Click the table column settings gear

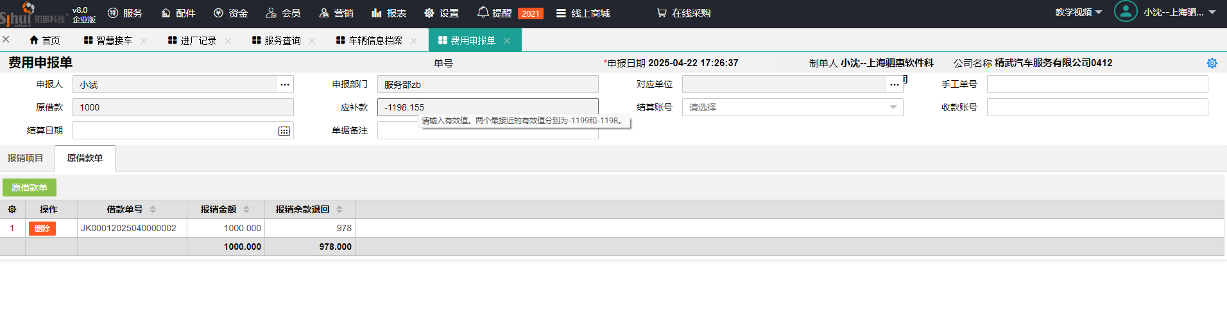[x=12, y=209]
